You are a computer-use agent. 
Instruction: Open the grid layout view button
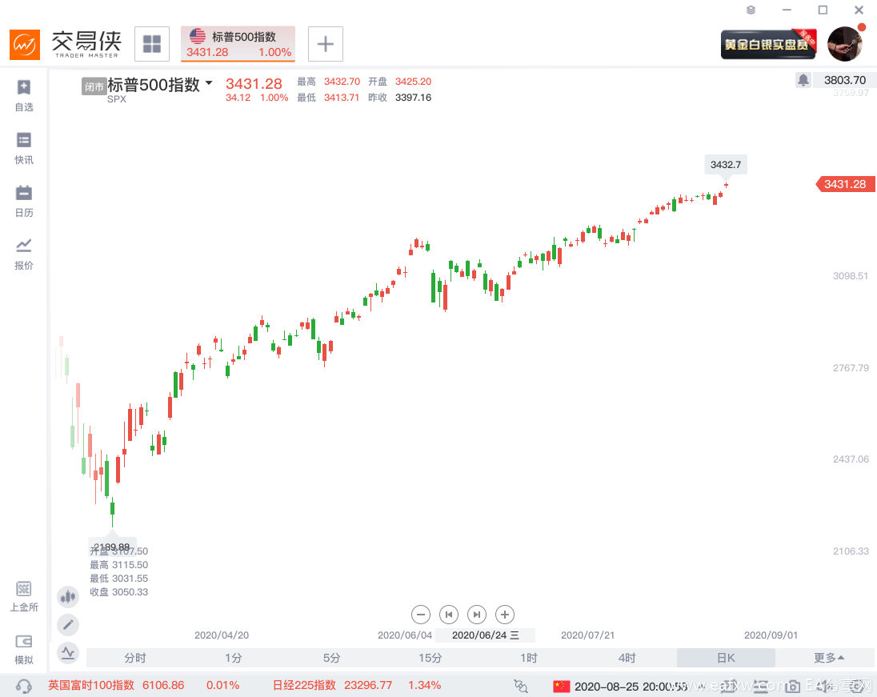click(x=151, y=44)
